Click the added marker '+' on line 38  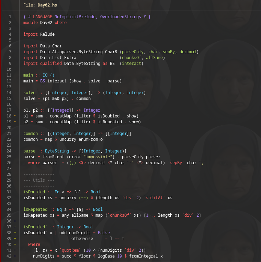pyautogui.click(x=15, y=233)
